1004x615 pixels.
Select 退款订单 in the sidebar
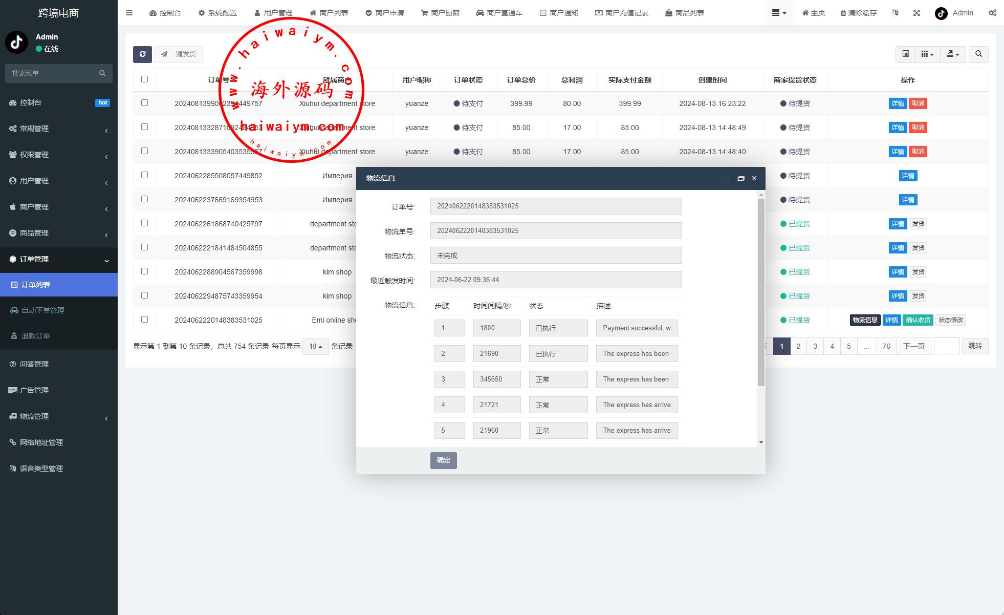tap(36, 336)
